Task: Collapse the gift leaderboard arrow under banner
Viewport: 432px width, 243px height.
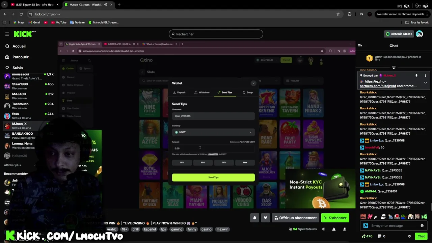Action: [394, 67]
